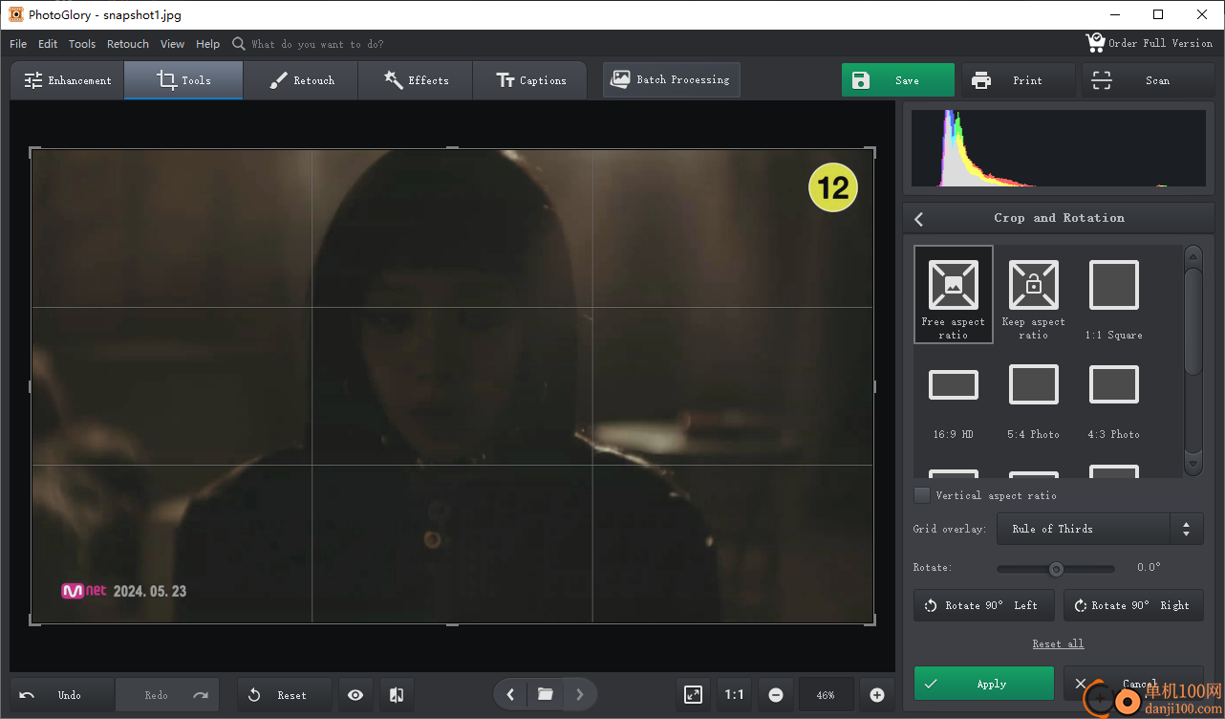Open the Grid overlay dropdown

click(x=1100, y=529)
